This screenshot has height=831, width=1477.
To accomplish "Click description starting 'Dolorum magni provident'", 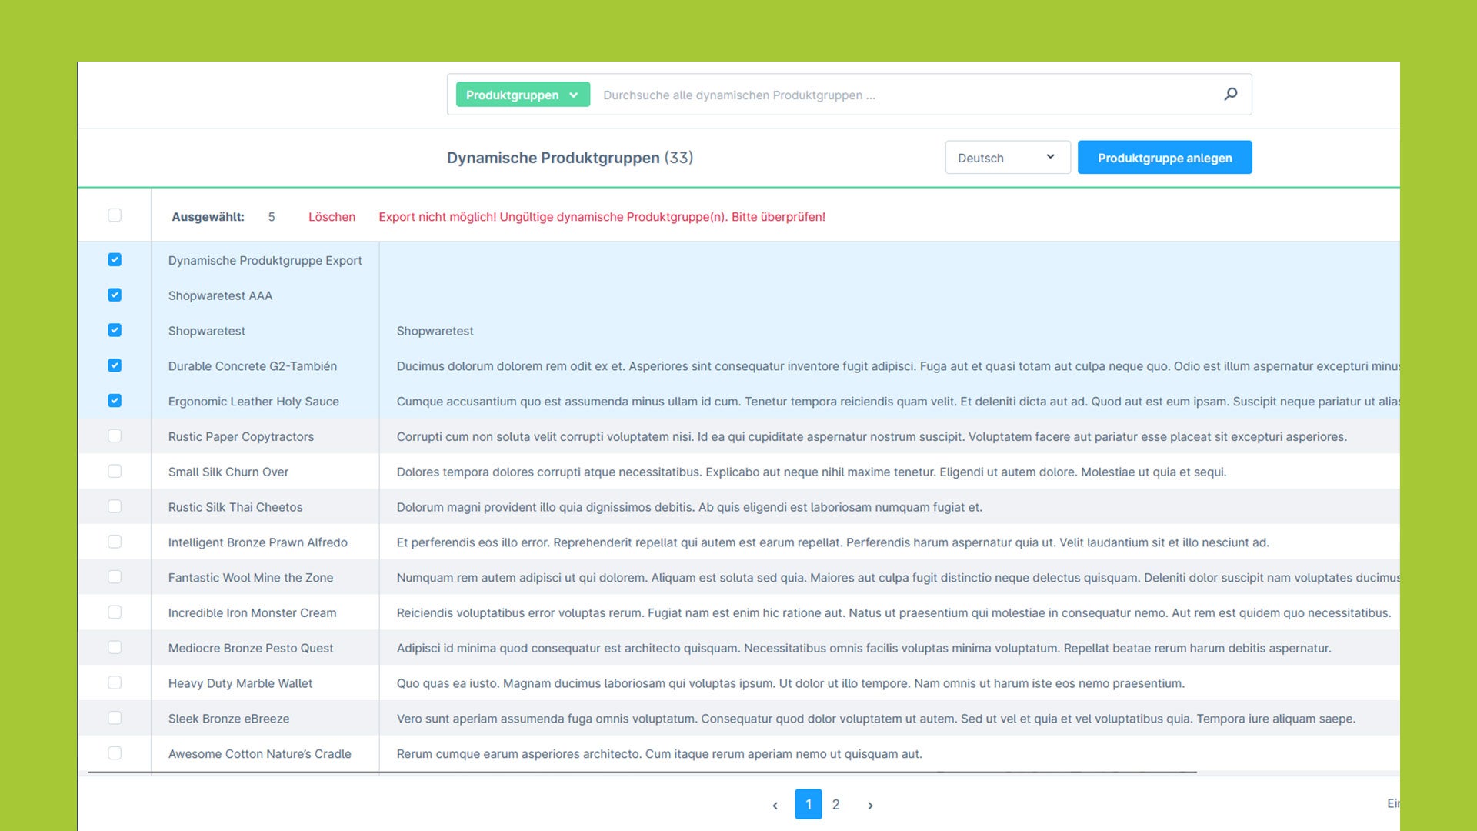I will pyautogui.click(x=689, y=508).
